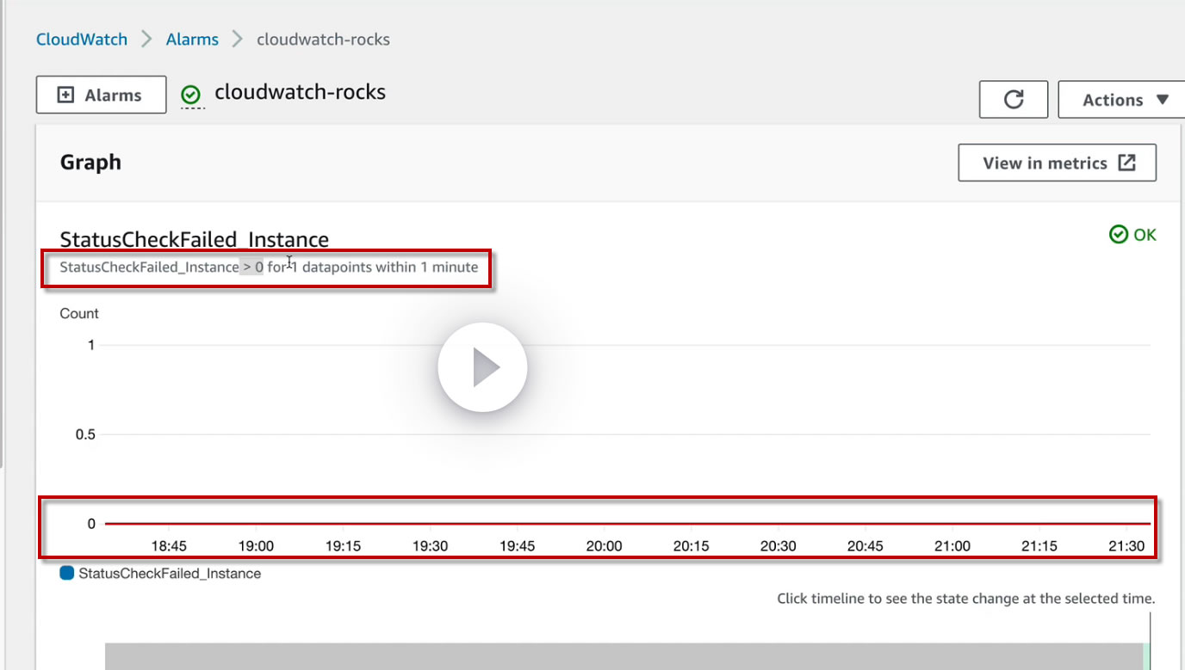
Task: Click the 19:30 time label
Action: (x=430, y=546)
